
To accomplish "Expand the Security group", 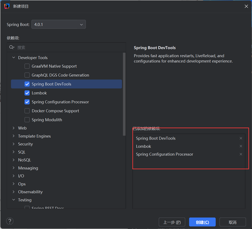I will (14, 144).
